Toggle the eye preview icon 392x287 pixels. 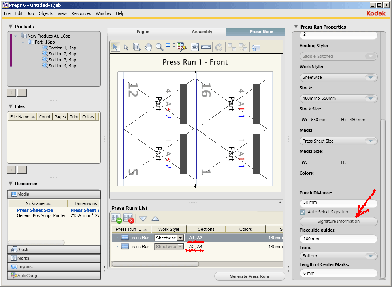194,47
